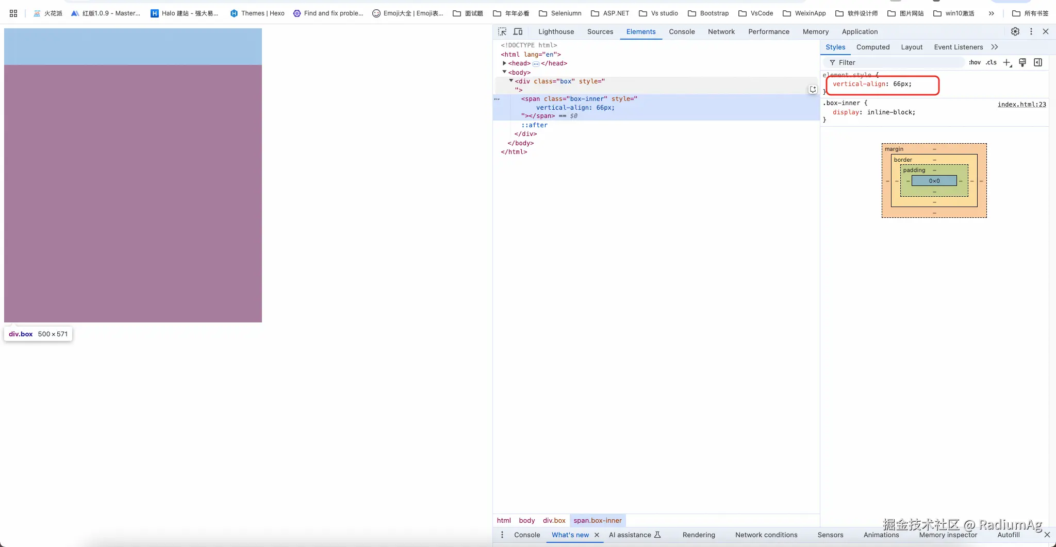The width and height of the screenshot is (1056, 547).
Task: Close the DevTools panel
Action: 1046,31
